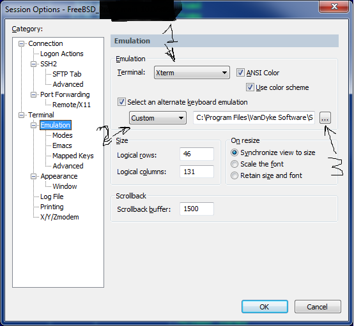The height and width of the screenshot is (326, 354).
Task: Select Port Forwarding category
Action: point(65,94)
